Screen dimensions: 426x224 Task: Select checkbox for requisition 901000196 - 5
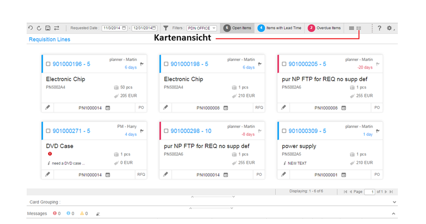[48, 64]
